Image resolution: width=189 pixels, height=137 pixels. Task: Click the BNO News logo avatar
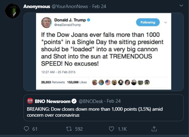coord(30,101)
